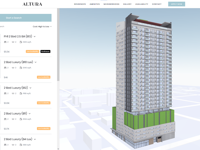Click Low Availability badge on PH1 B13 listing
Screen dimensions: 200x150
coord(32,51)
